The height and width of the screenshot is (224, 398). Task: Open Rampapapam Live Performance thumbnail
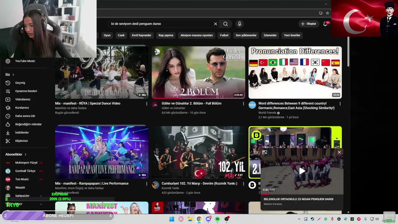click(102, 152)
